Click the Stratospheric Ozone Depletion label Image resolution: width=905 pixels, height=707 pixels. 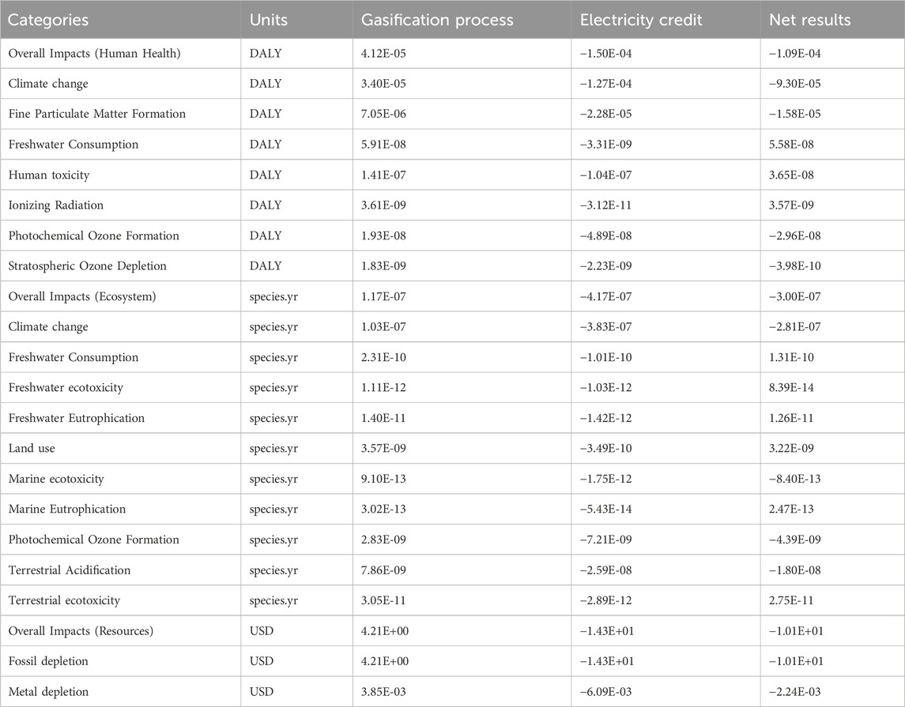pos(89,266)
